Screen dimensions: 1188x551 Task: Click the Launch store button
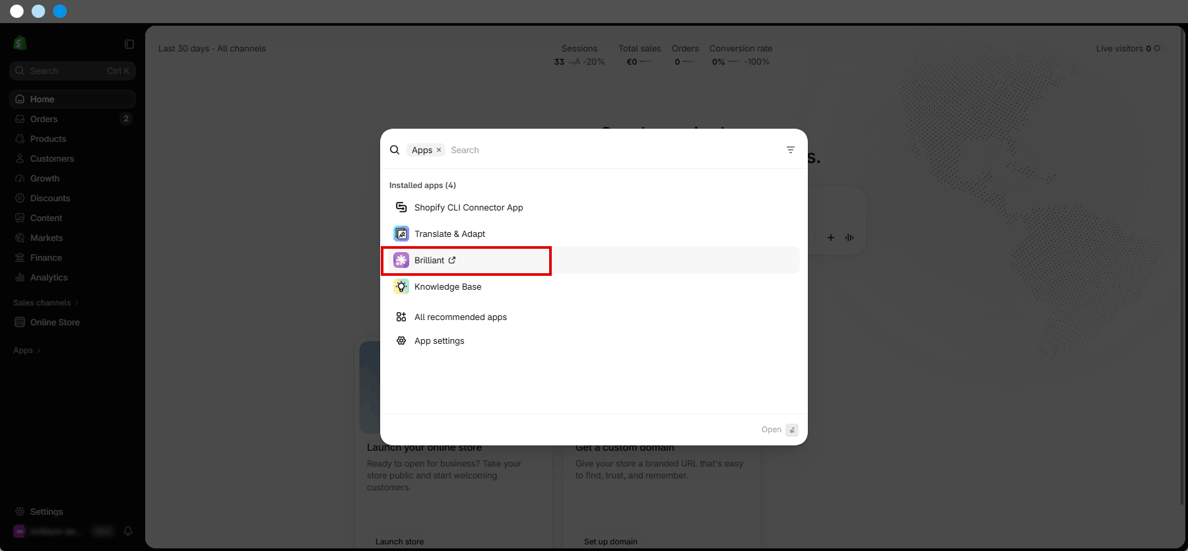coord(399,542)
